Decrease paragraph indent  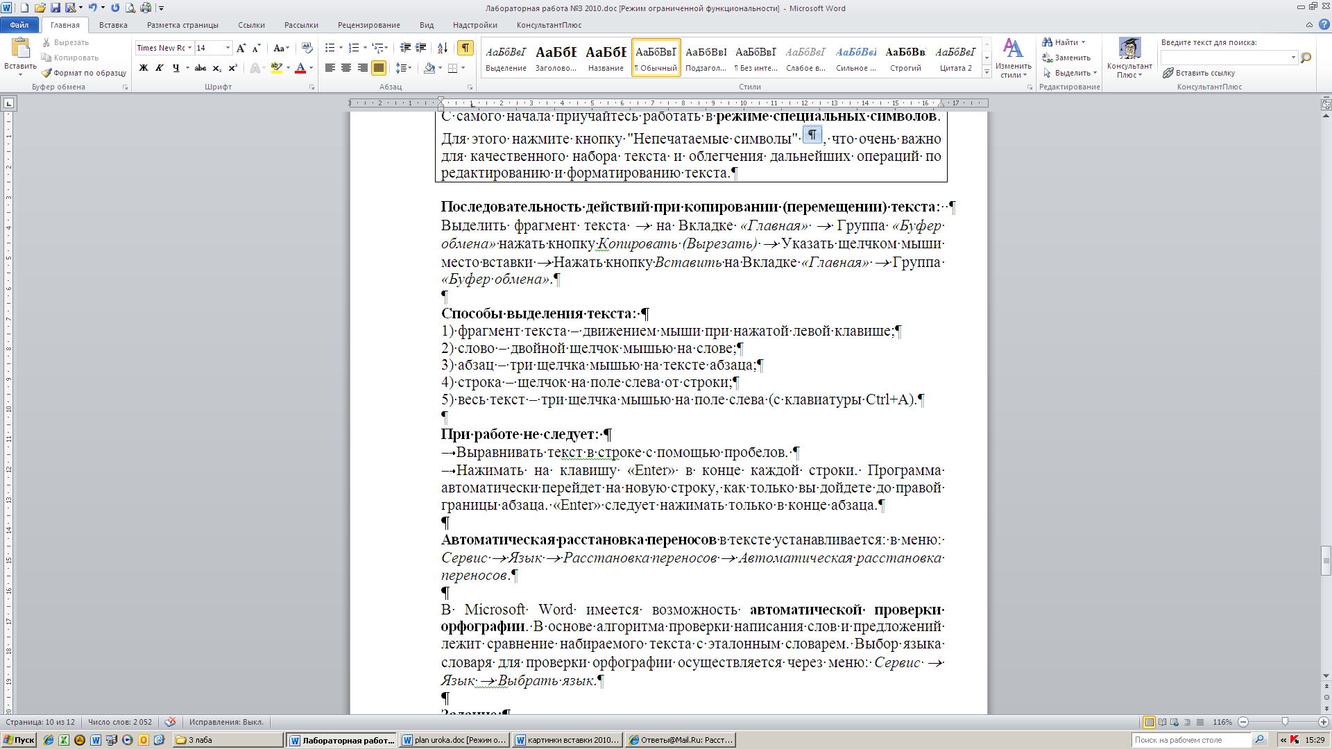(405, 48)
